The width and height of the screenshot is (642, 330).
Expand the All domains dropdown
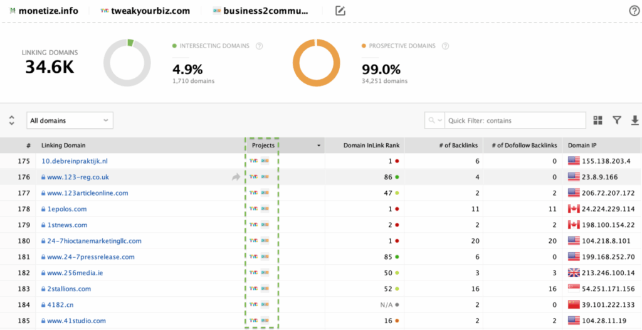coord(70,120)
